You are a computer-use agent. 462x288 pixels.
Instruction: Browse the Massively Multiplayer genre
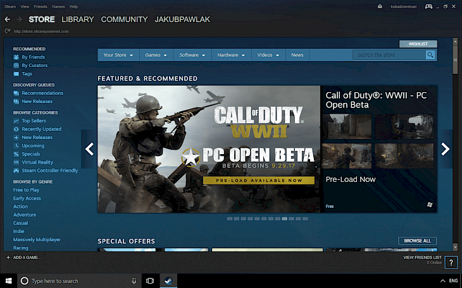click(x=37, y=239)
